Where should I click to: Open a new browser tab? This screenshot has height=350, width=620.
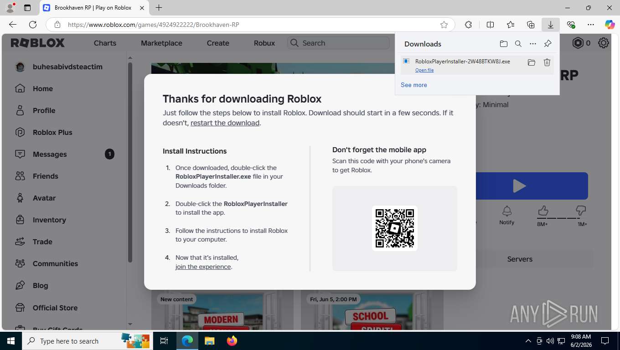(x=159, y=8)
